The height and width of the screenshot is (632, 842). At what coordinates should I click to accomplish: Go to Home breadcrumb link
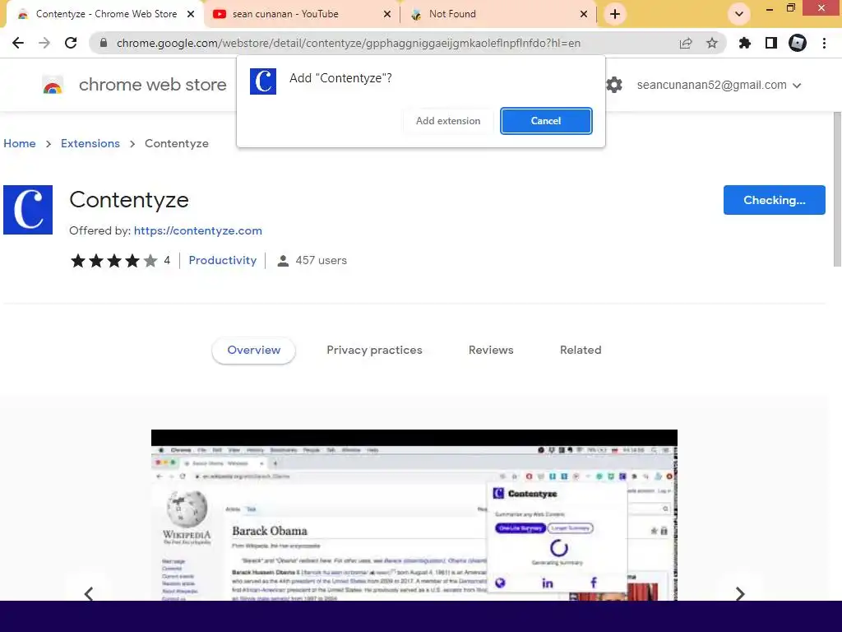click(x=20, y=143)
